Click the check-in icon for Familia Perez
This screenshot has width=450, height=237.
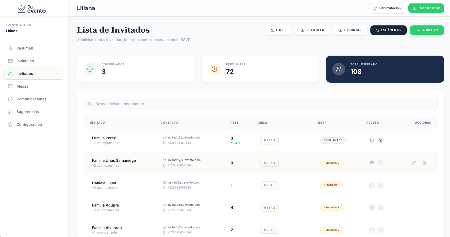click(x=380, y=140)
